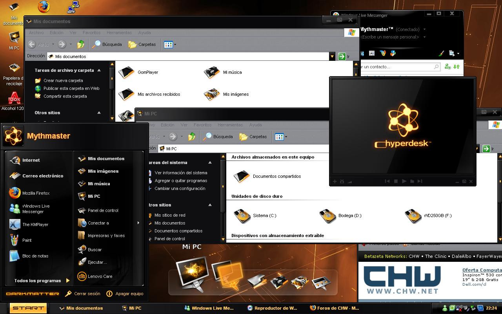The image size is (502, 314).
Task: Click the Cerrar sesión button
Action: [x=83, y=294]
